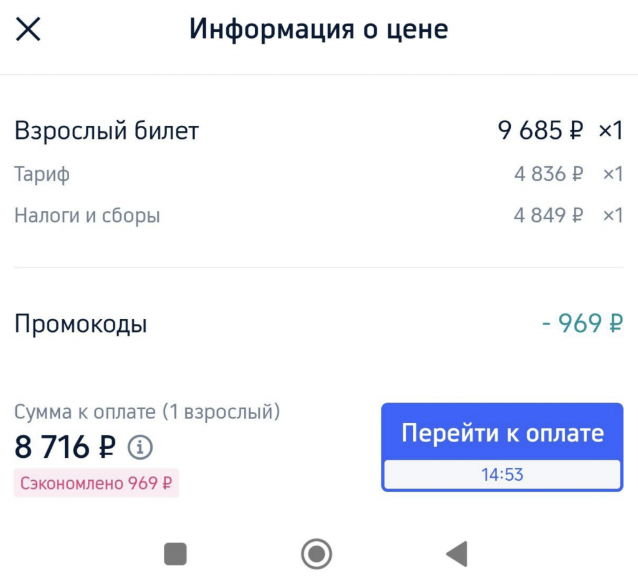
Task: Tap the ×1 quantity beside adult ticket
Action: 611,131
